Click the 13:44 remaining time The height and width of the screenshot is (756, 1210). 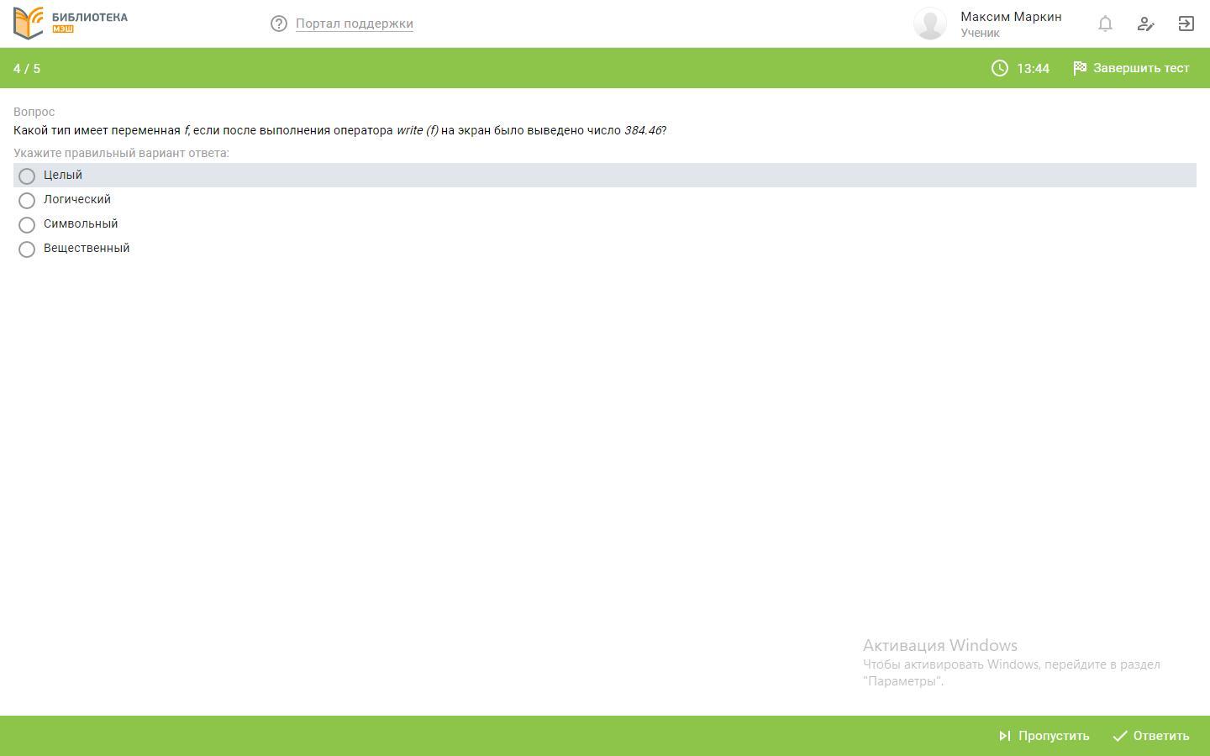(1033, 69)
